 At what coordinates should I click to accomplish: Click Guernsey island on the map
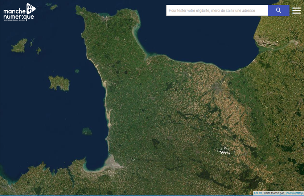pyautogui.click(x=19, y=46)
